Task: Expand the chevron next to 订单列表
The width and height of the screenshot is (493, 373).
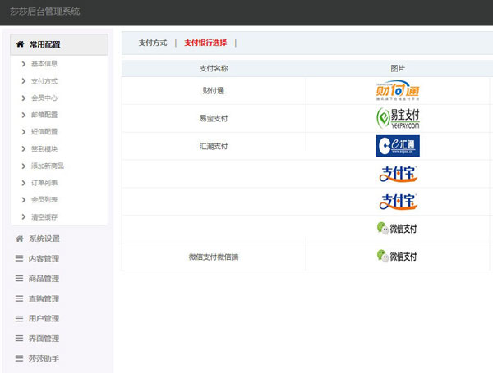Action: coord(24,183)
